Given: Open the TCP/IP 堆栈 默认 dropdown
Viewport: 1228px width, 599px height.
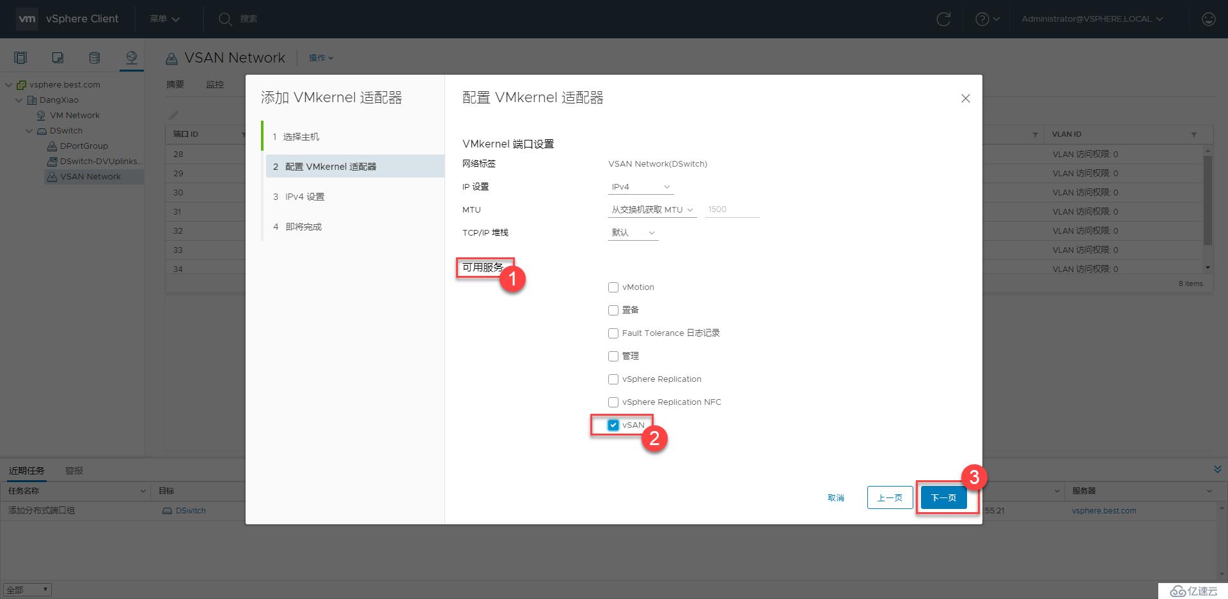Looking at the screenshot, I should click(x=632, y=233).
